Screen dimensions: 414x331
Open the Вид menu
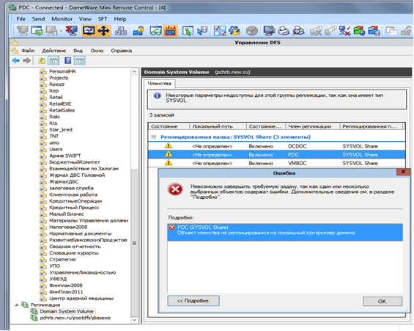point(78,51)
